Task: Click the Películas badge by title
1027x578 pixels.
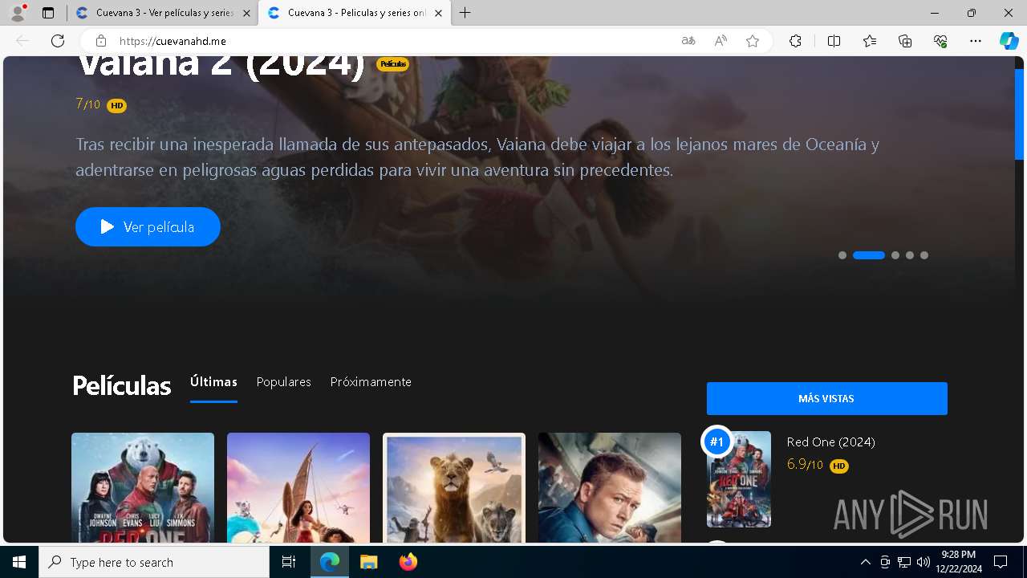Action: click(392, 64)
